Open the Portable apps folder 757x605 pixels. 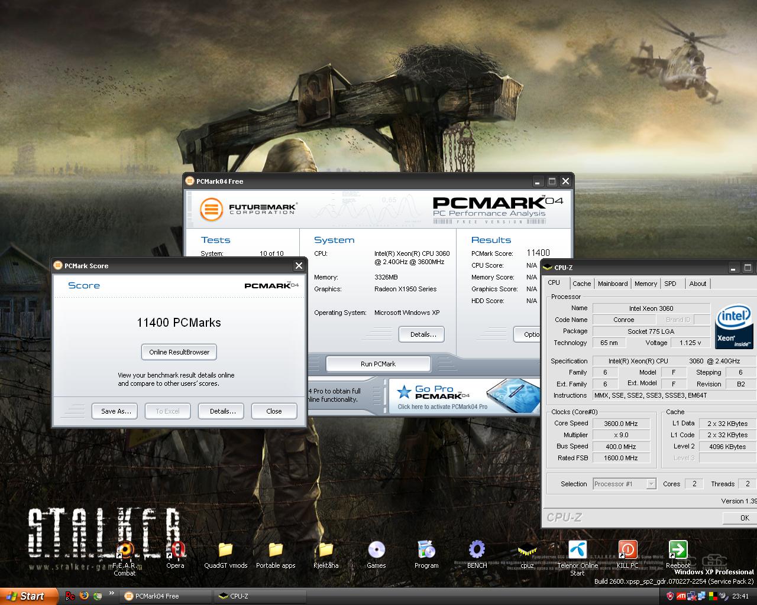pyautogui.click(x=276, y=554)
